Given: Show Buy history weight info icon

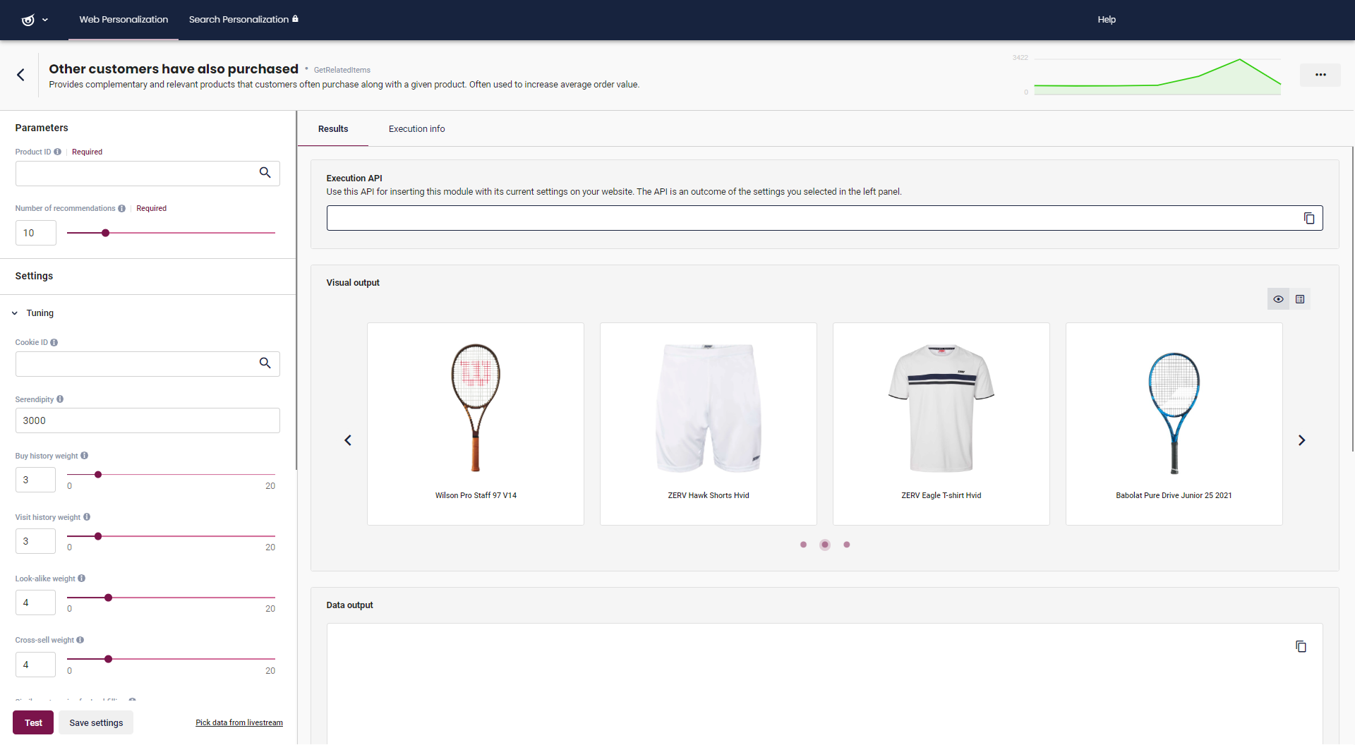Looking at the screenshot, I should click(85, 456).
